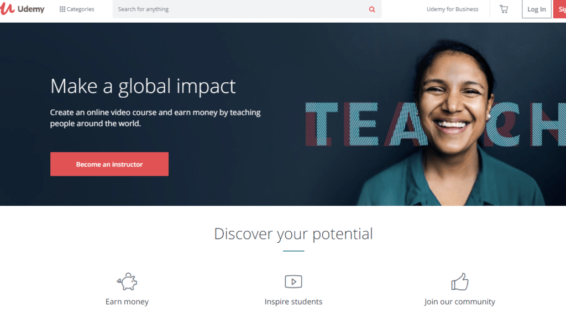566x309 pixels.
Task: Click the piggy bank icon
Action: click(127, 281)
